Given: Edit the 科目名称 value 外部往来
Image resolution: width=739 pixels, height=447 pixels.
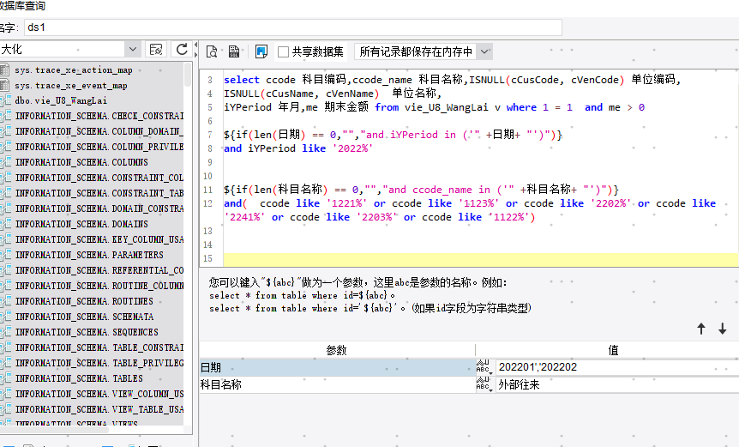Looking at the screenshot, I should pos(617,384).
